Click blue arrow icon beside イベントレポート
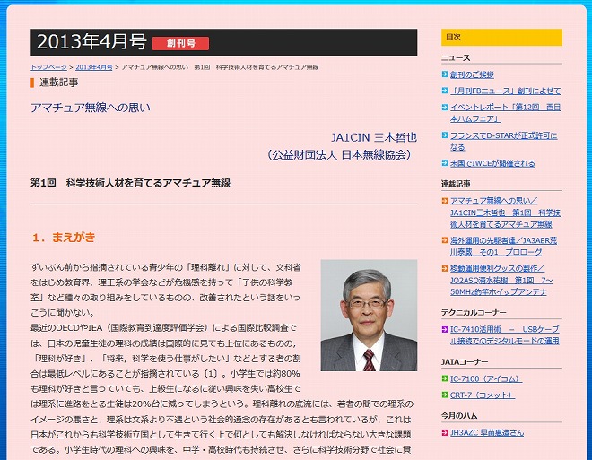 445,108
